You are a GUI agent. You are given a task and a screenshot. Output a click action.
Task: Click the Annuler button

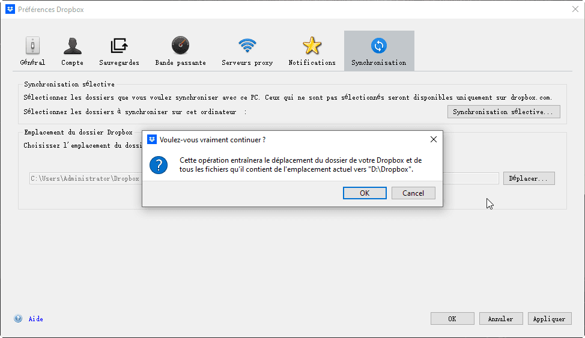tap(500, 319)
